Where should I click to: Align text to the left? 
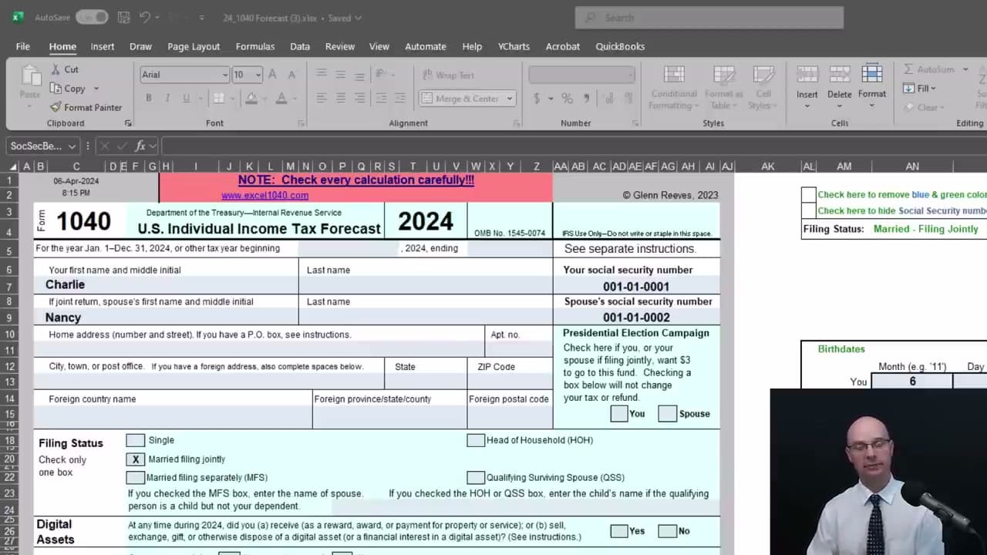tap(322, 98)
